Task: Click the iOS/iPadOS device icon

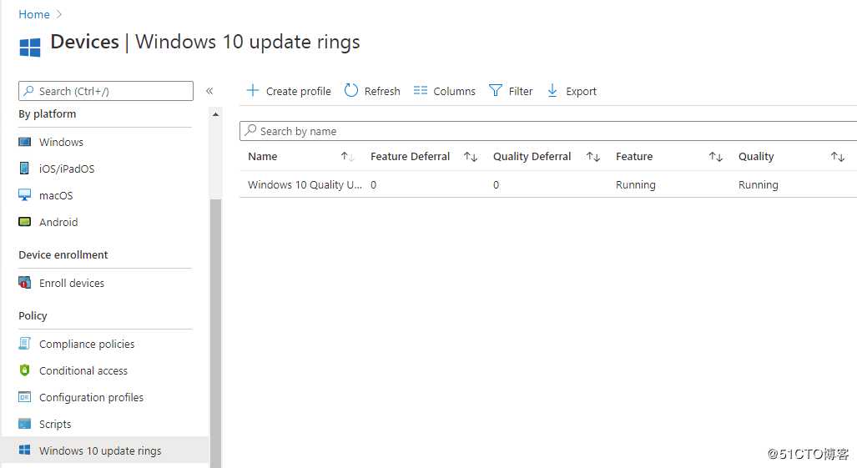Action: click(x=24, y=169)
